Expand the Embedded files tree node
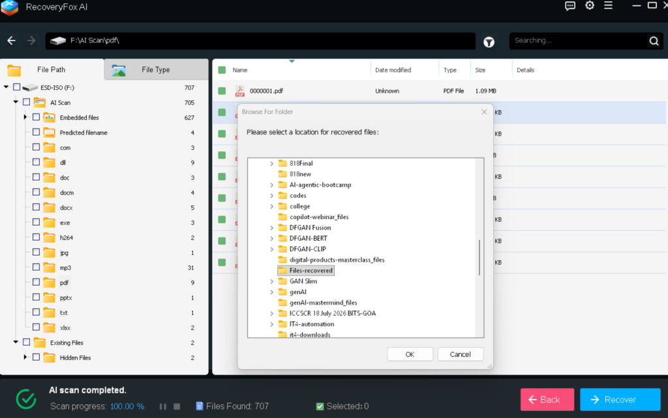Screen dimensions: 668x418 pyautogui.click(x=25, y=117)
